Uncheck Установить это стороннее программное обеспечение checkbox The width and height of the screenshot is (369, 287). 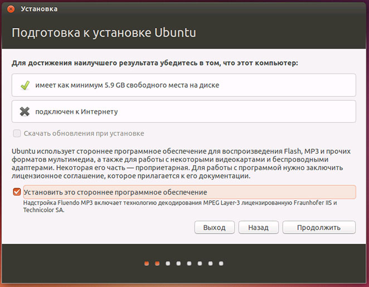(x=17, y=192)
